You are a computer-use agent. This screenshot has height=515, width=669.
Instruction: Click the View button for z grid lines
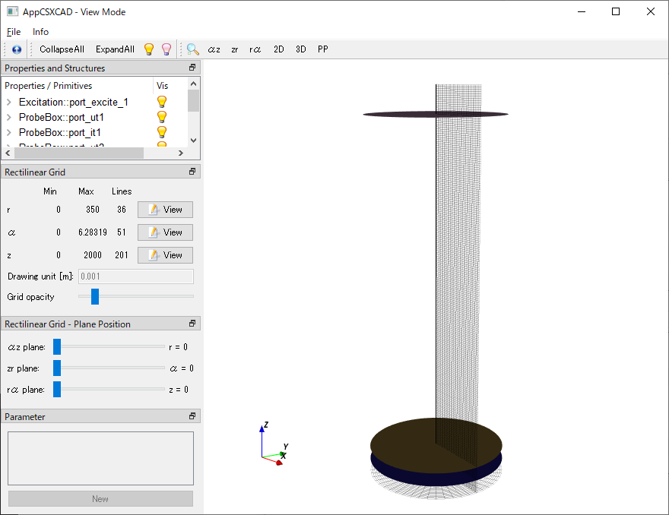tap(165, 255)
